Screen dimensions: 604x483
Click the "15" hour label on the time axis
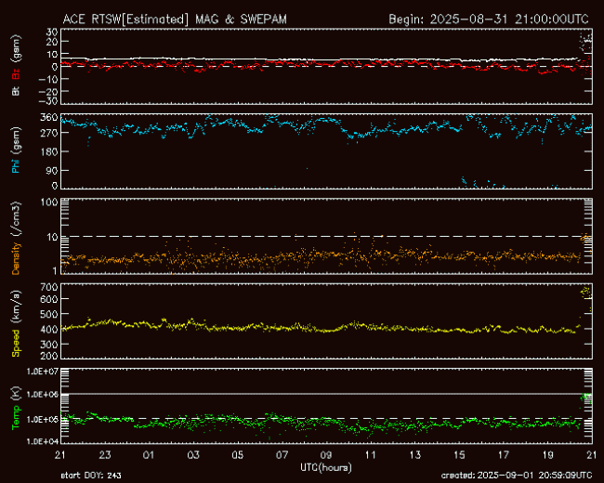pyautogui.click(x=459, y=455)
